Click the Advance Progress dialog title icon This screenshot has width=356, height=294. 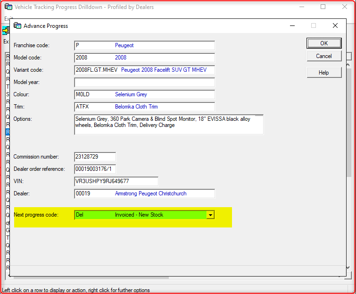pyautogui.click(x=17, y=25)
